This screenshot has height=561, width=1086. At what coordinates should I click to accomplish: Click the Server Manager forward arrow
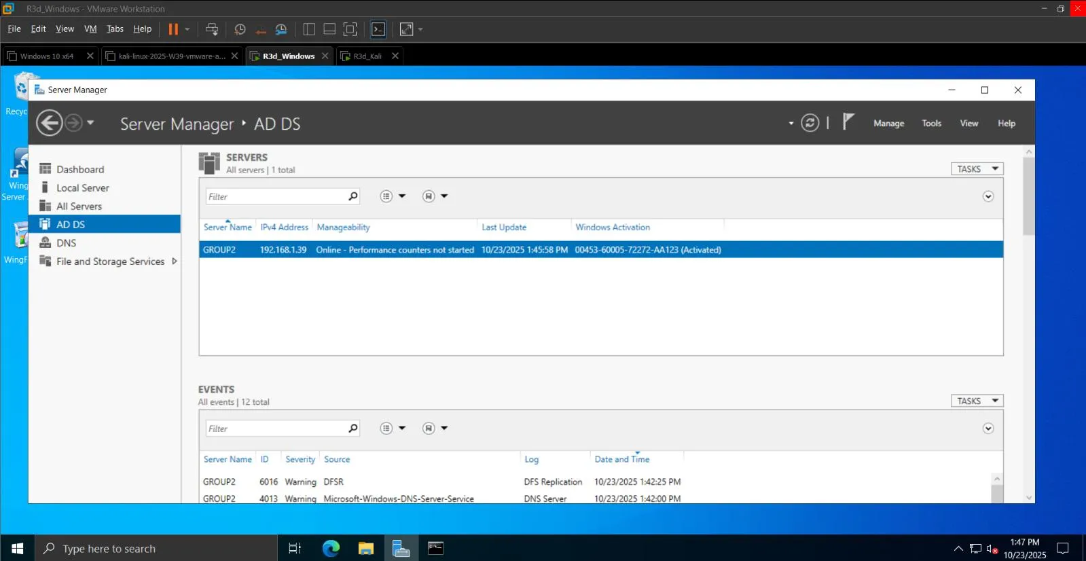pos(74,123)
